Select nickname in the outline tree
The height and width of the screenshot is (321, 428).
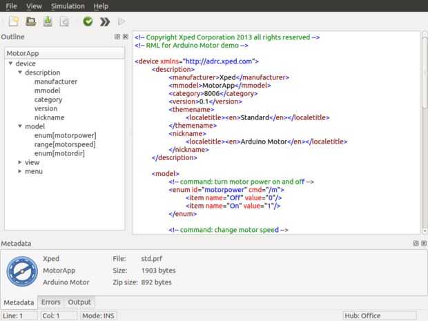[x=50, y=117]
